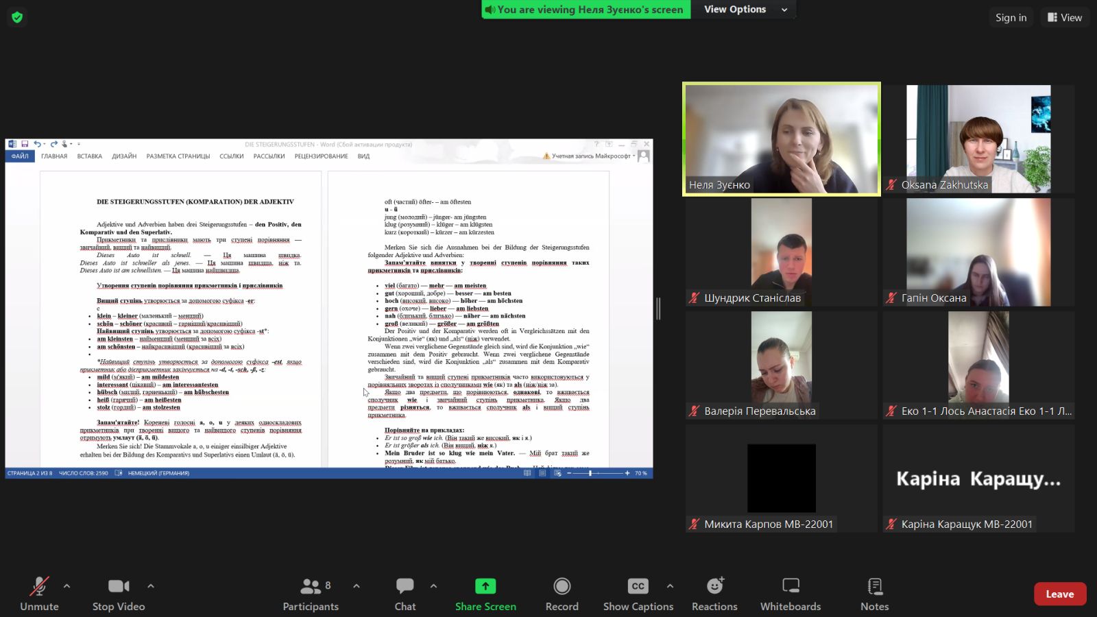Click the red Leave button

click(x=1060, y=594)
